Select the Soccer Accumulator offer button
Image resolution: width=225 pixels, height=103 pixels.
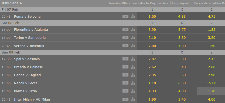click(x=209, y=3)
